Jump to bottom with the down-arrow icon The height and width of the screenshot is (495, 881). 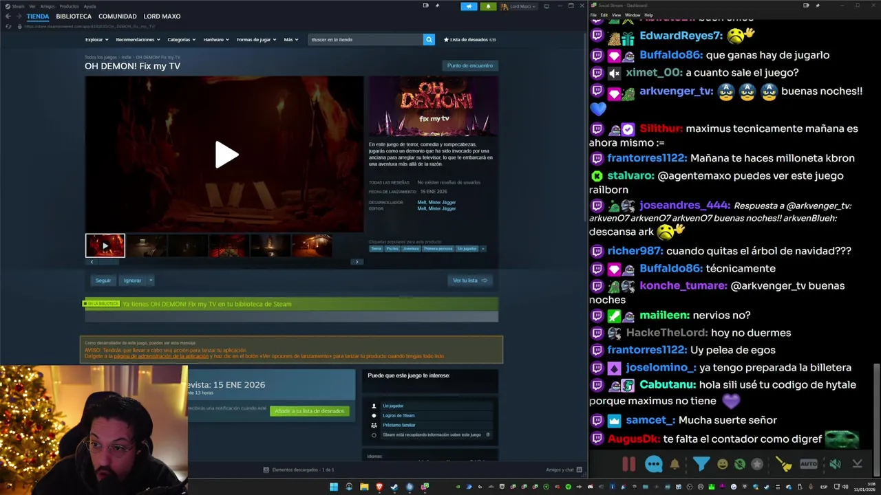(x=858, y=464)
